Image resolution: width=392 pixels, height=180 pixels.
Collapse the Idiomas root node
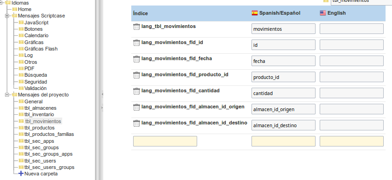coord(1,3)
